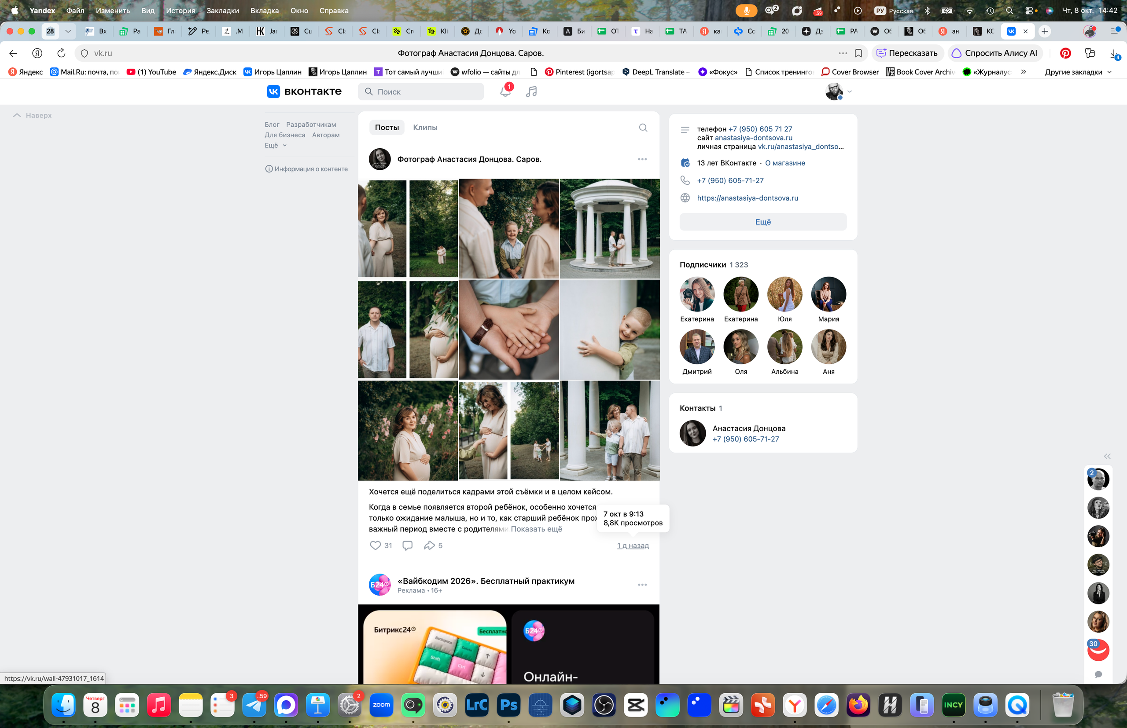1127x728 pixels.
Task: Open Другие закладки folder dropdown
Action: 1078,72
